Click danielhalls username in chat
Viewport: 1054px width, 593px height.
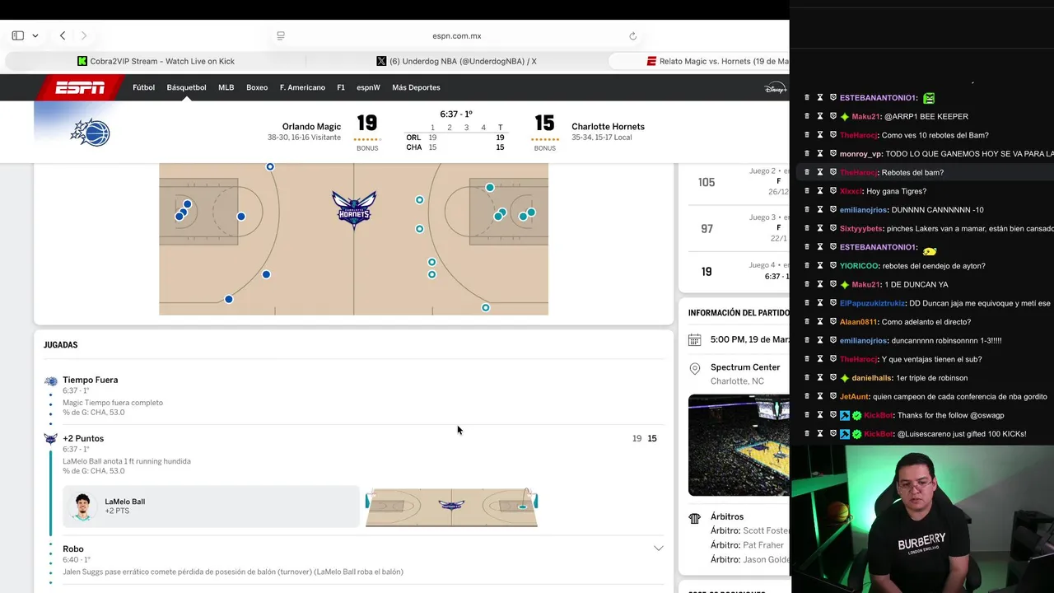click(x=872, y=378)
